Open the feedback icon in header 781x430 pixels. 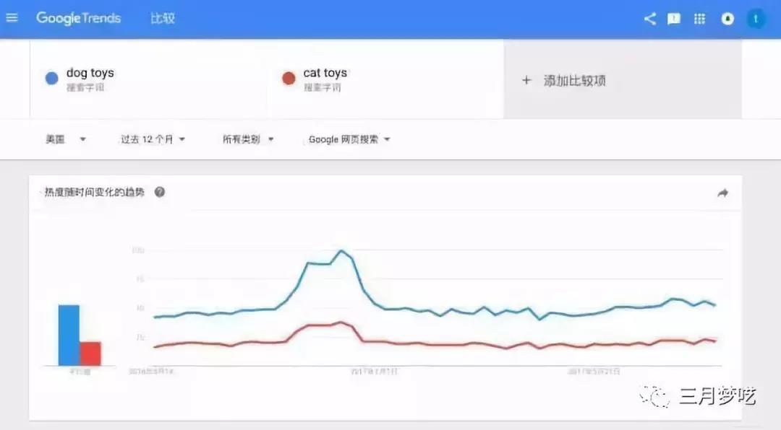pos(674,19)
